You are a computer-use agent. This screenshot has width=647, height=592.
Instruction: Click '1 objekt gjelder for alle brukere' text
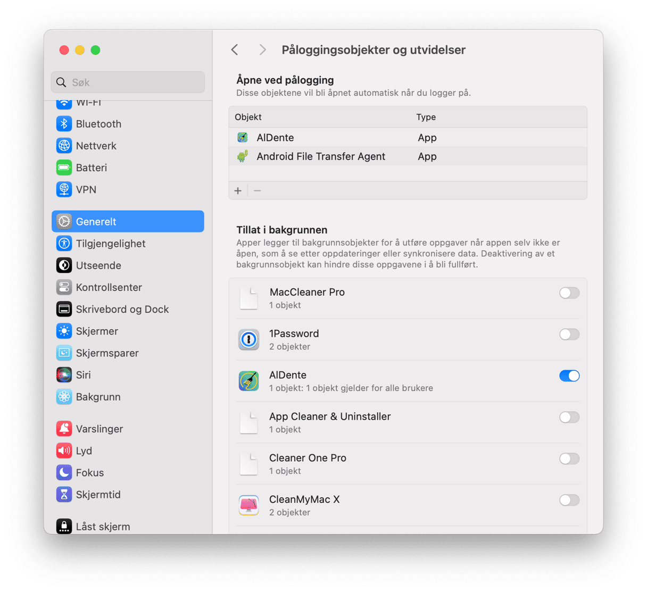[369, 388]
